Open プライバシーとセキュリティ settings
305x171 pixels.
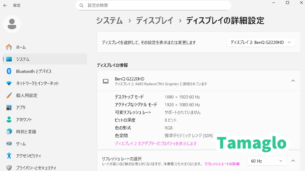tap(36, 168)
